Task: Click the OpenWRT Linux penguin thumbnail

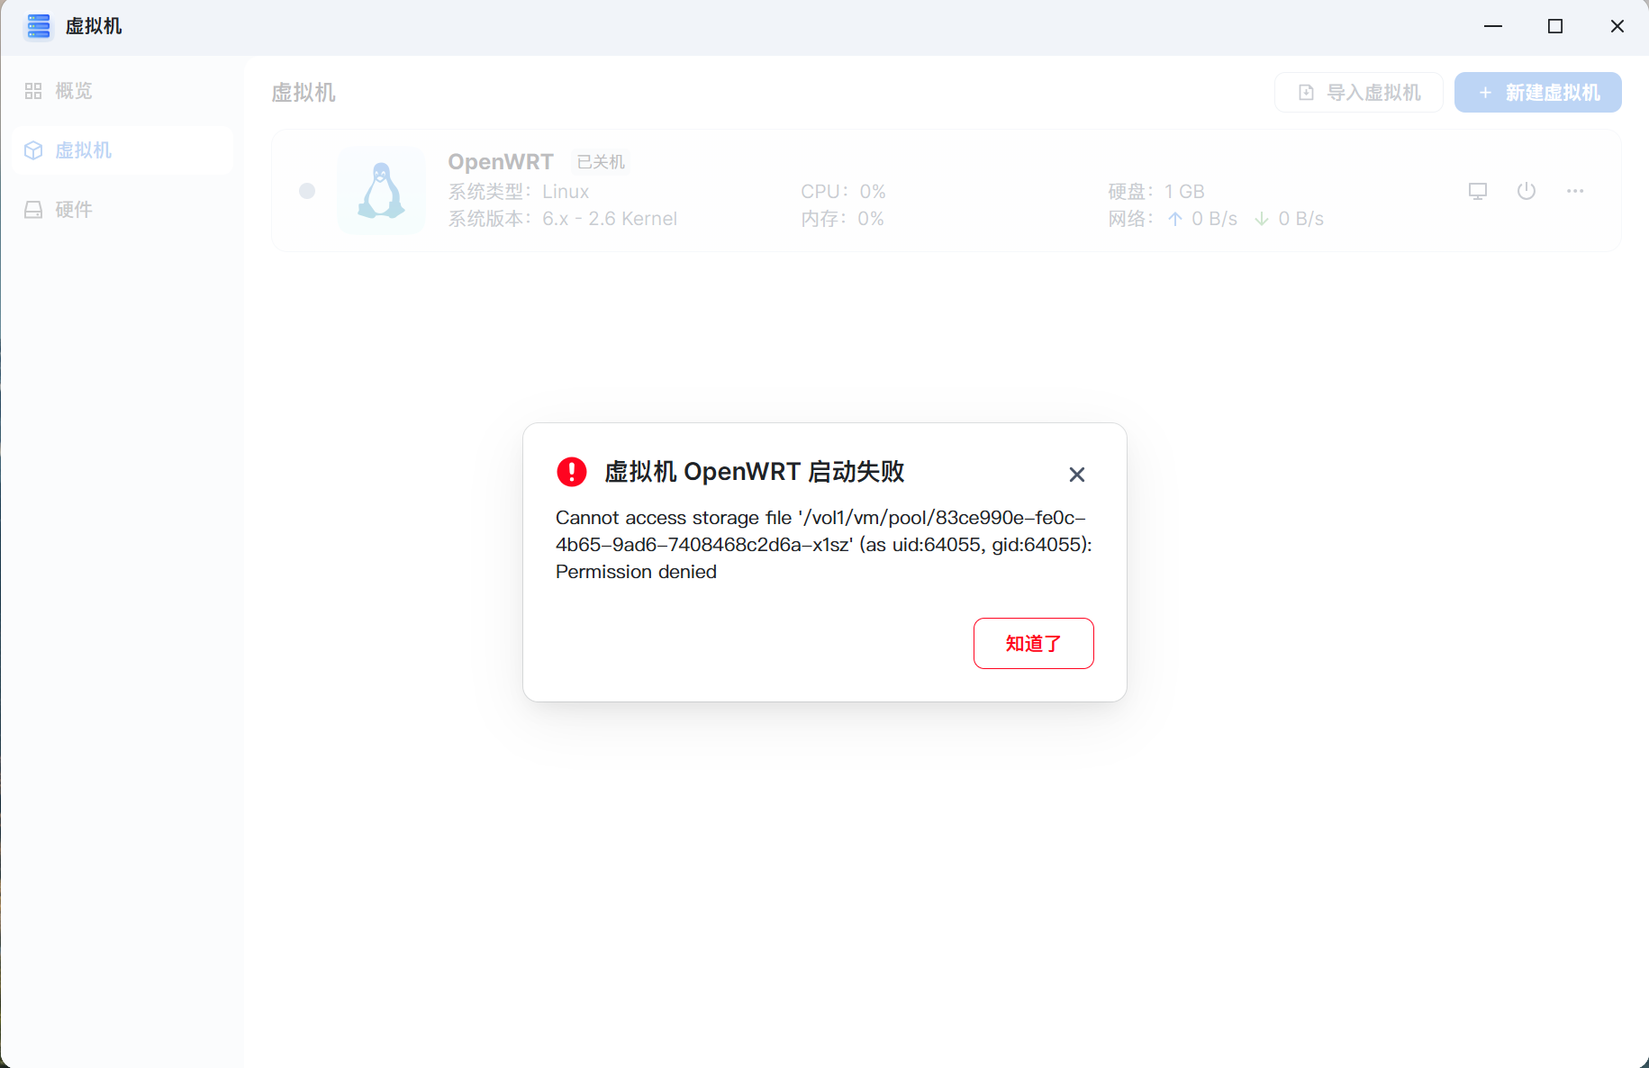Action: (382, 191)
